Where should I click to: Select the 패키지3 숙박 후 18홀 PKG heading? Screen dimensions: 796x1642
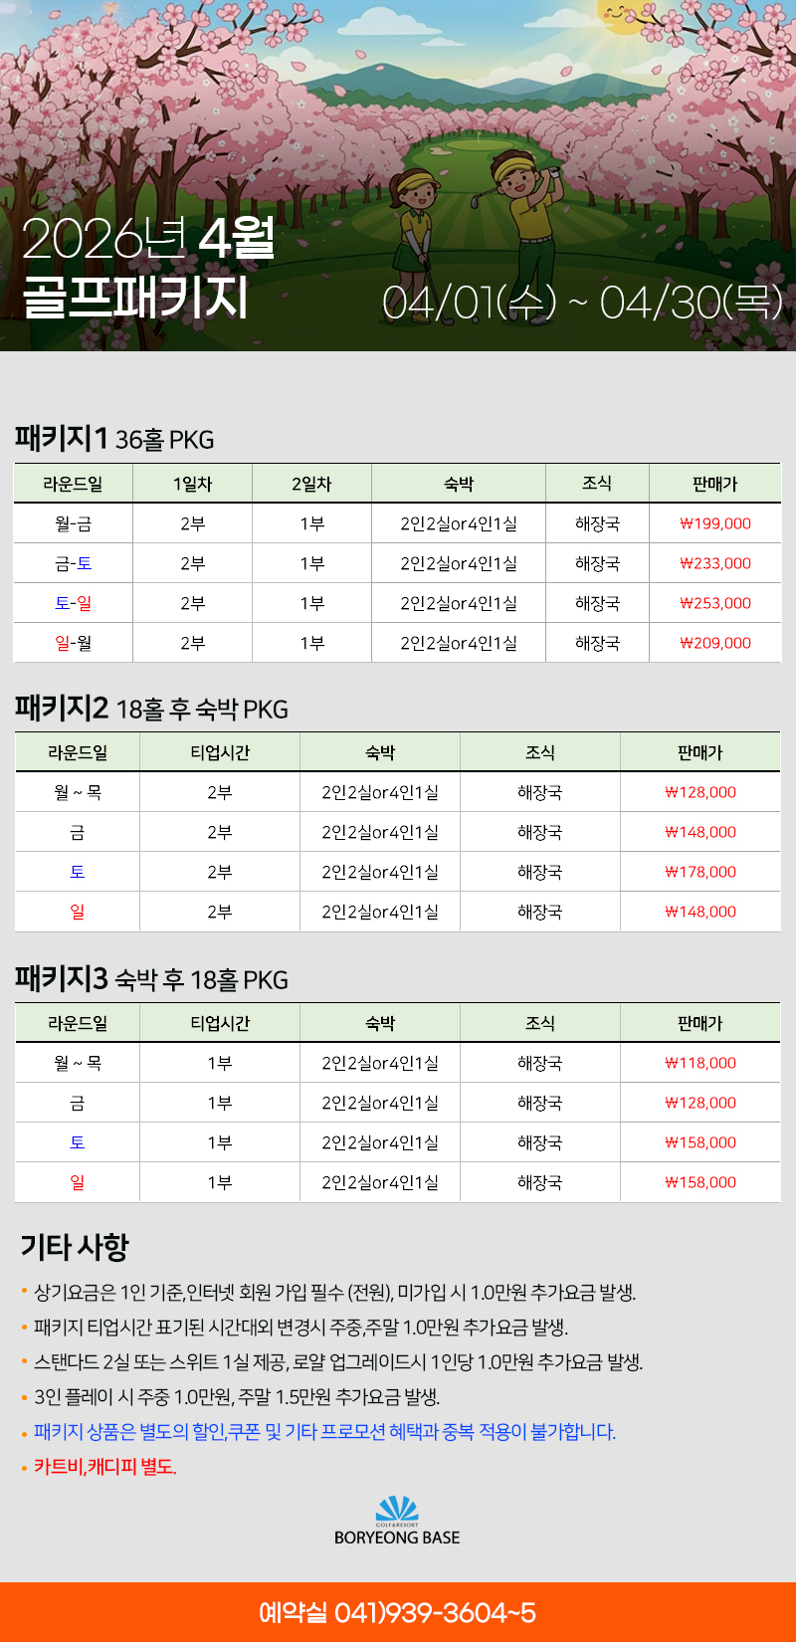[x=151, y=979]
